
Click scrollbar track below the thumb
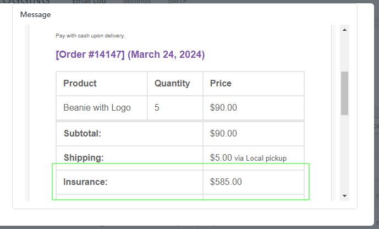[x=345, y=154]
